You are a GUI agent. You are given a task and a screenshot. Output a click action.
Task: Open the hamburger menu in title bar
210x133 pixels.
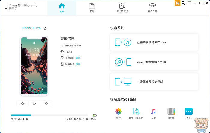pos(189,3)
